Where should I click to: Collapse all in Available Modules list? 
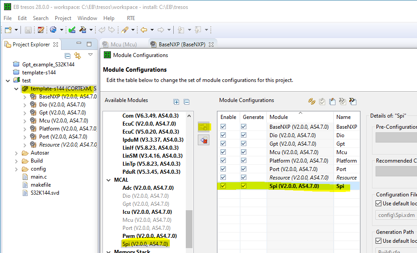pos(187,102)
